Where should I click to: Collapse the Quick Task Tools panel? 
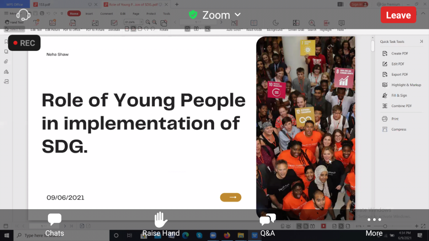pos(421,42)
